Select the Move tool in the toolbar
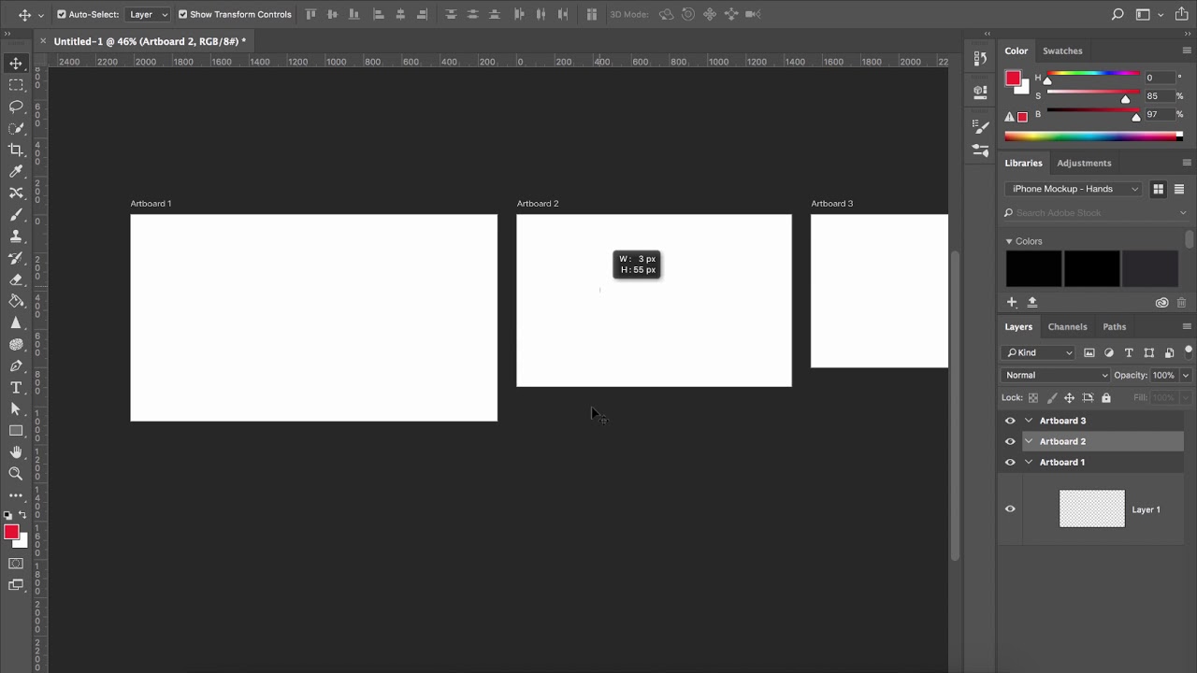The image size is (1197, 673). tap(16, 64)
